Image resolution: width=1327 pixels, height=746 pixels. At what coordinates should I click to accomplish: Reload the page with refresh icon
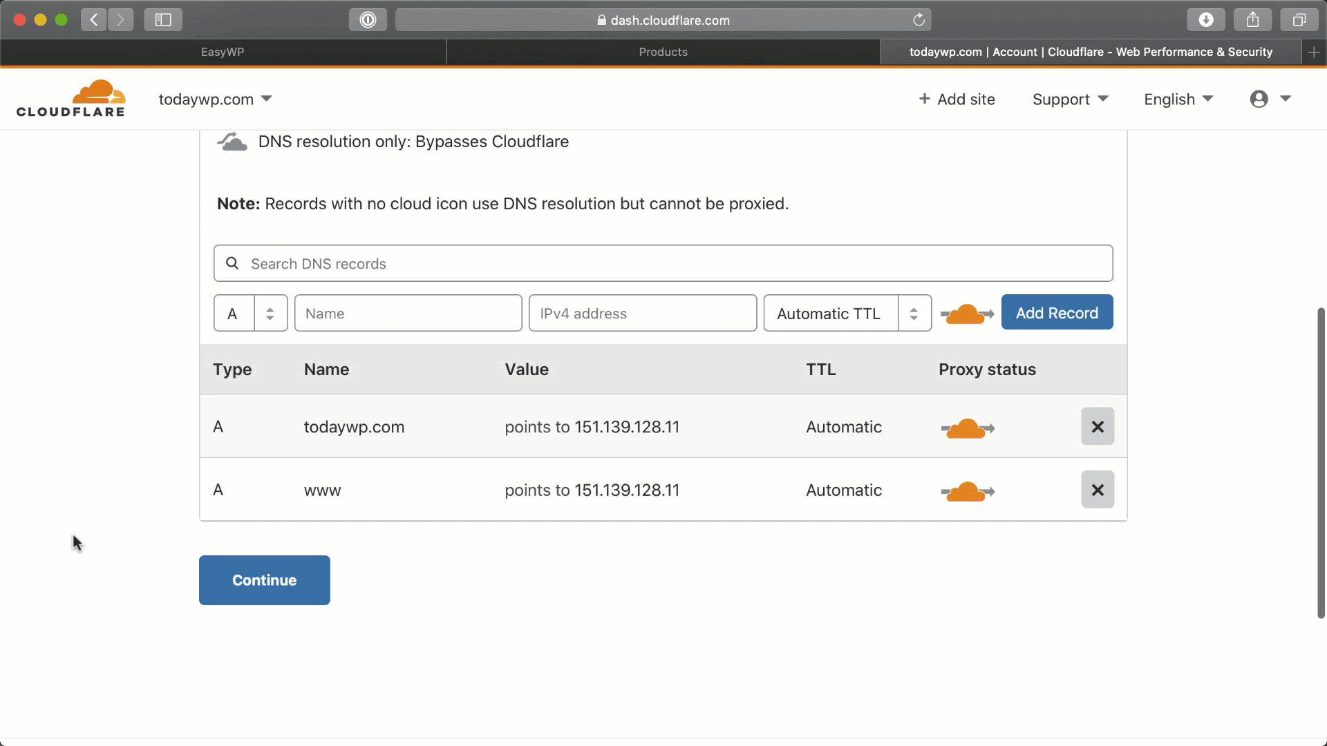pyautogui.click(x=919, y=20)
